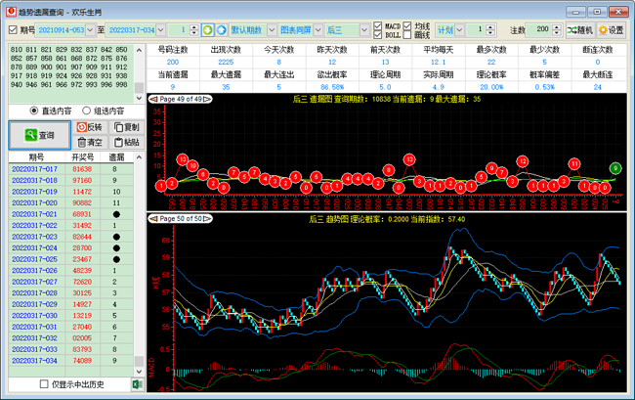Enable 仅显示中出历史 checkbox

[x=44, y=384]
